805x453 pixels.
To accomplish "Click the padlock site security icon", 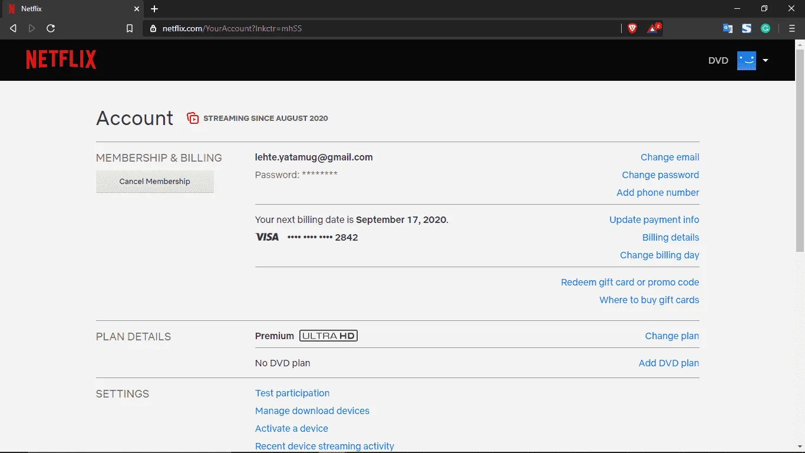I will pyautogui.click(x=153, y=28).
